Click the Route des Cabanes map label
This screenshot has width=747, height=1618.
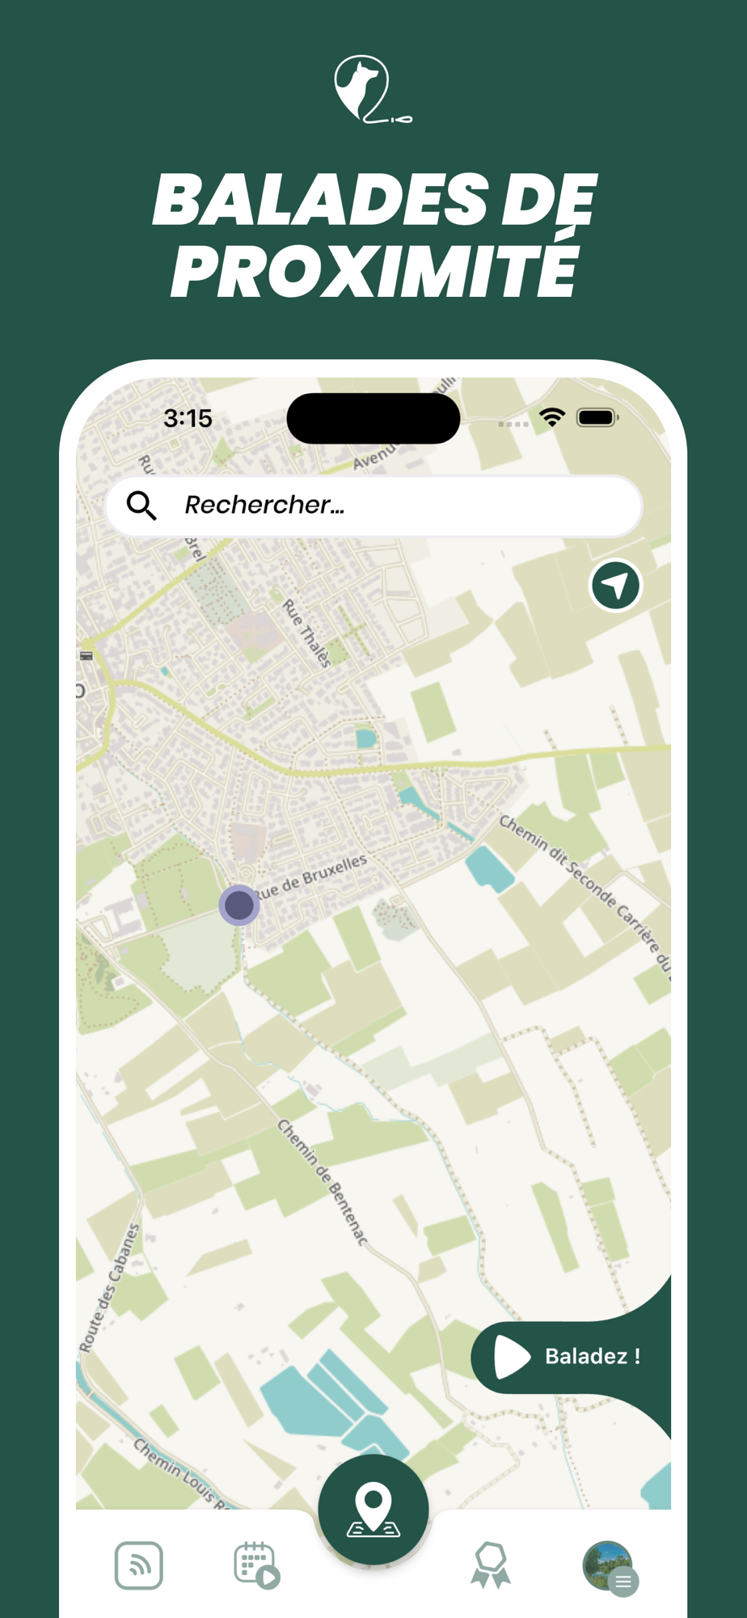pyautogui.click(x=109, y=1288)
